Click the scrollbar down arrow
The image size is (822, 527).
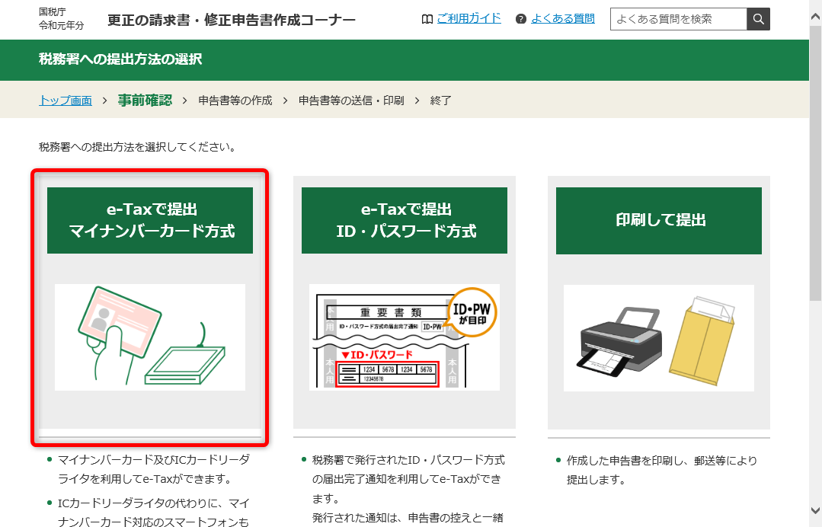click(815, 510)
